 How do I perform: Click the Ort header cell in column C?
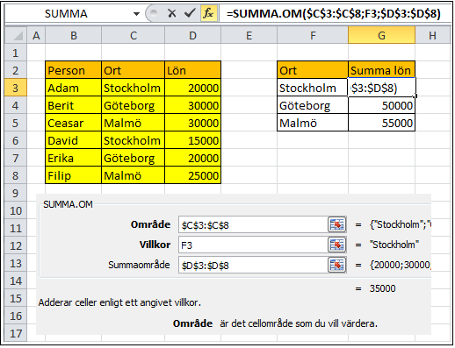[134, 70]
